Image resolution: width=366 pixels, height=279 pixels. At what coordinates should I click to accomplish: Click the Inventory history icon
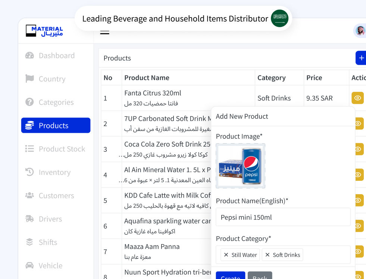[29, 172]
